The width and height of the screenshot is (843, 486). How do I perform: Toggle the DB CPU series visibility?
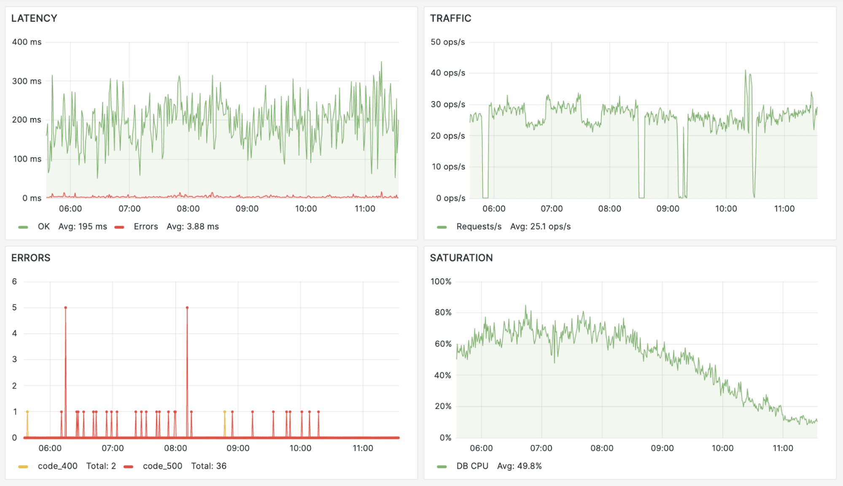click(472, 466)
